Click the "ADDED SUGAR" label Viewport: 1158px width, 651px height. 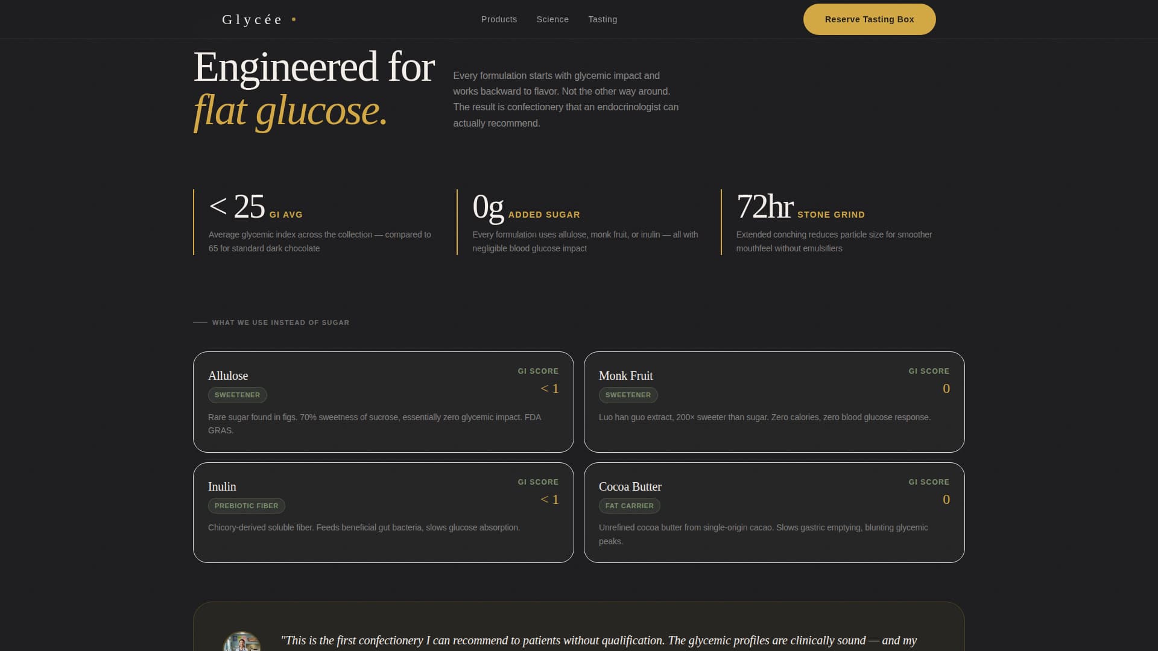pyautogui.click(x=544, y=215)
